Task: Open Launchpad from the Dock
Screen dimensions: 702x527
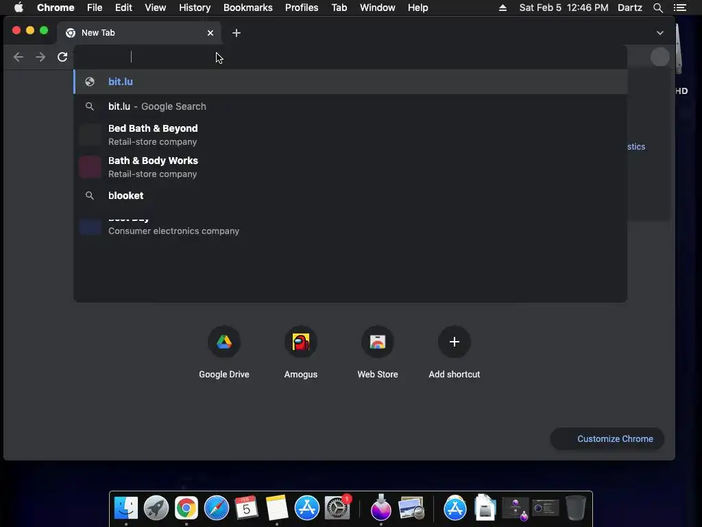Action: coord(156,508)
